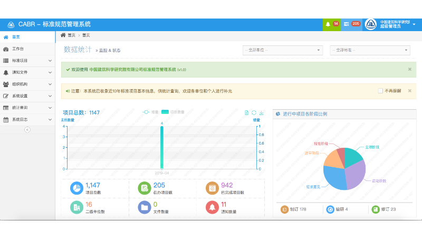This screenshot has height=239, width=422.
Task: Open the 全部单位 dropdown
Action: tap(283, 50)
